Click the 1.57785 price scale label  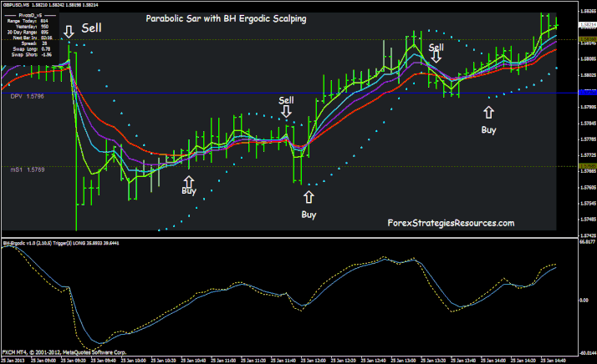pyautogui.click(x=588, y=139)
